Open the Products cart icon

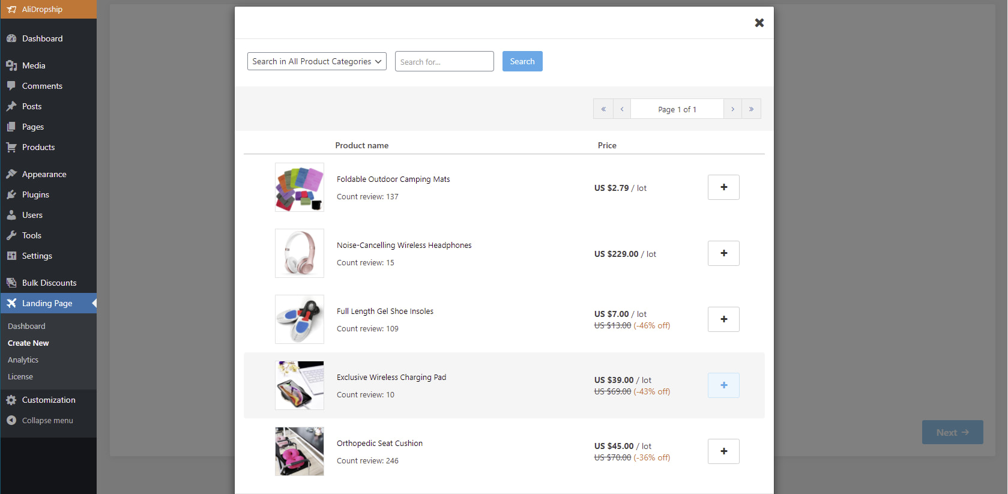pyautogui.click(x=13, y=147)
